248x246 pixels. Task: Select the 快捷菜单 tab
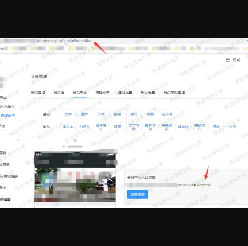coord(102,92)
